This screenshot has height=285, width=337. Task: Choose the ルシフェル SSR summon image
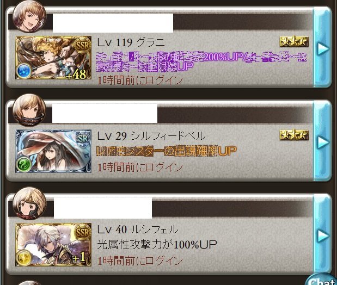53,245
